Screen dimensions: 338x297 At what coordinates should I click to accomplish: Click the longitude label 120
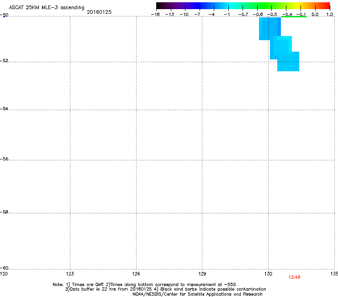point(4,274)
